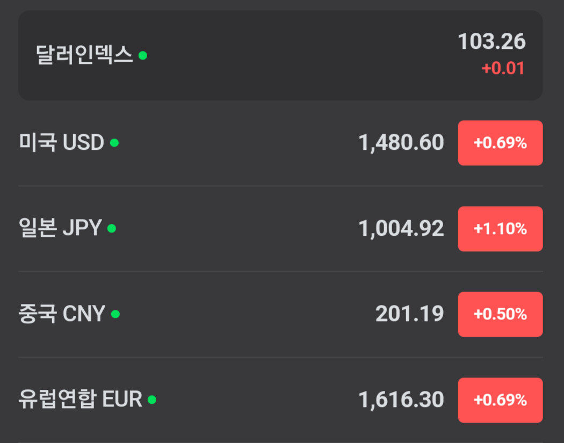Open the 유럽연합 EUR row

point(80,400)
